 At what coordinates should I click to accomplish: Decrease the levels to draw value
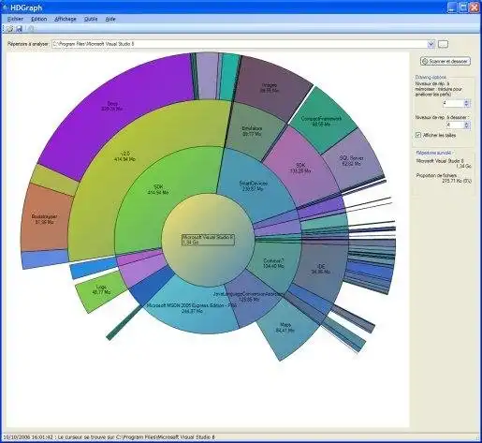point(466,127)
